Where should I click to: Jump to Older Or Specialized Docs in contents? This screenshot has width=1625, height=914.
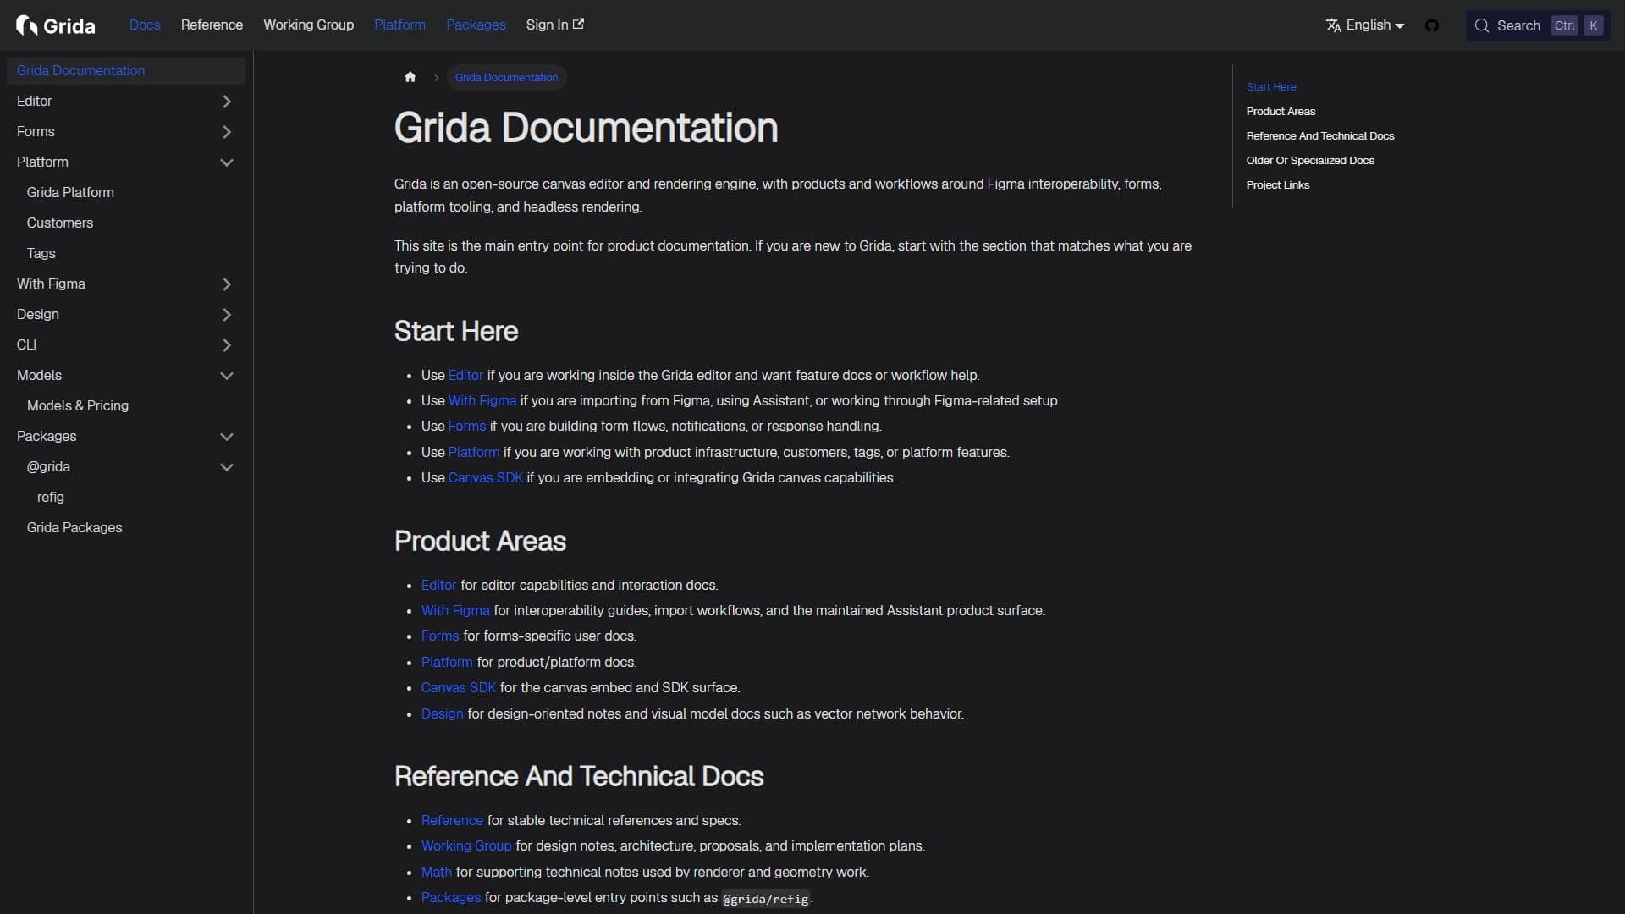tap(1309, 161)
